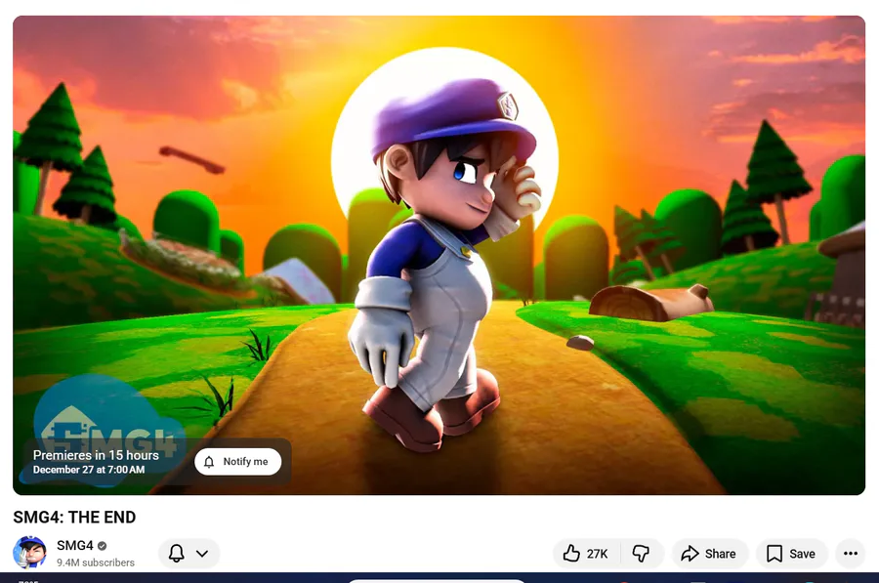The width and height of the screenshot is (879, 583).
Task: Open the SMG4 channel name link
Action: click(x=74, y=545)
